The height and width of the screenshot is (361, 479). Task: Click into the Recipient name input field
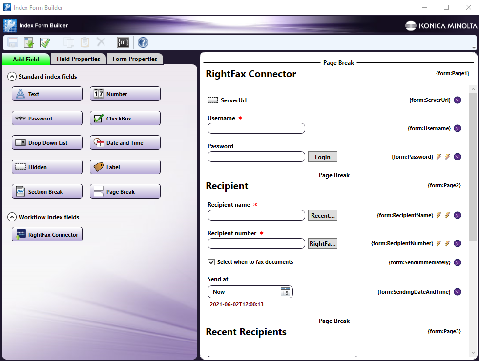[256, 216]
